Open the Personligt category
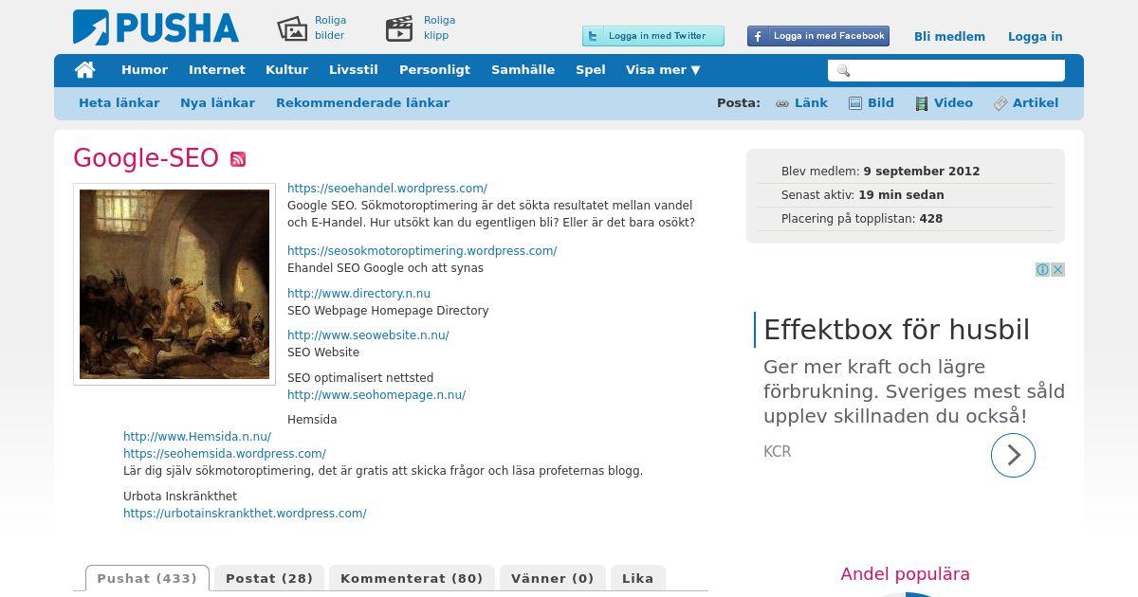Screen dimensions: 1138x597 click(434, 70)
